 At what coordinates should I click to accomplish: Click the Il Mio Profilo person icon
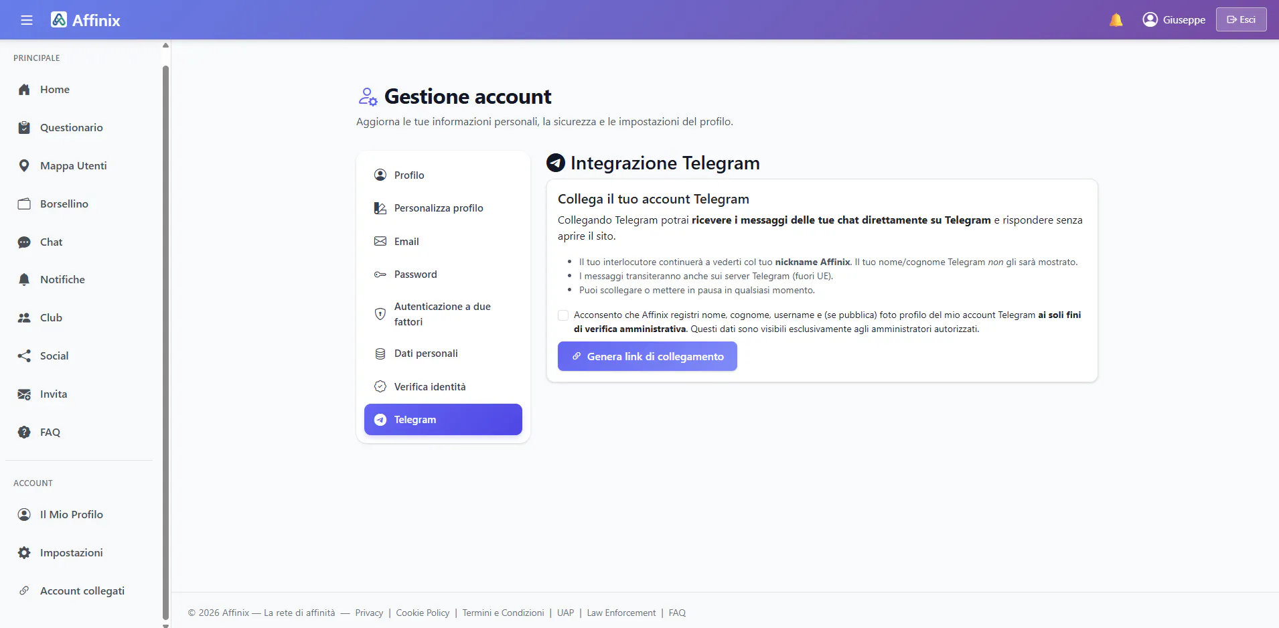pyautogui.click(x=24, y=515)
